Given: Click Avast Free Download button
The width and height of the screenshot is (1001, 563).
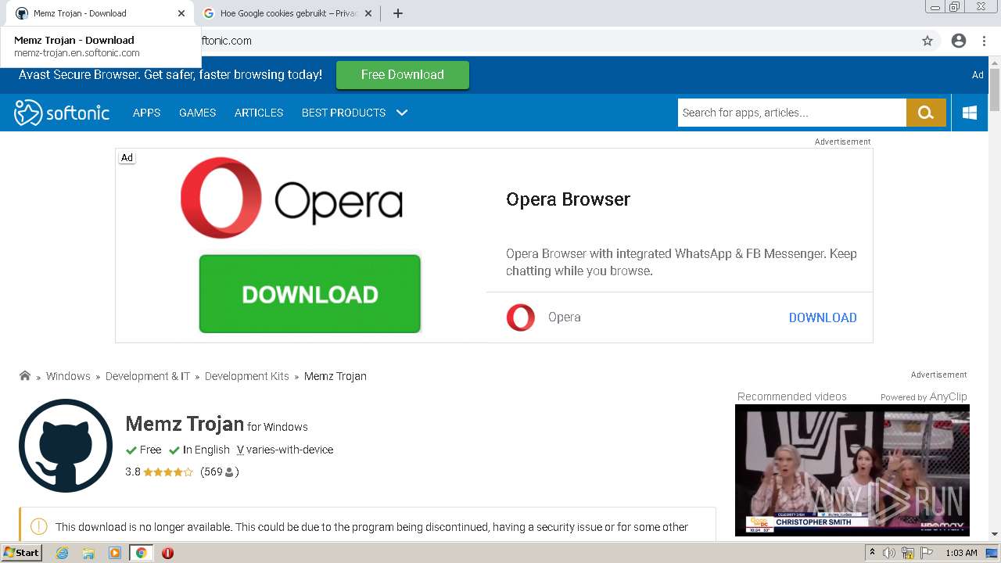Looking at the screenshot, I should point(403,75).
